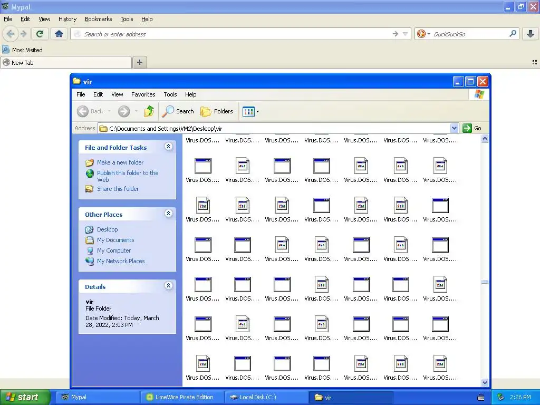The image size is (540, 405).
Task: Collapse Other Places panel
Action: [168, 214]
